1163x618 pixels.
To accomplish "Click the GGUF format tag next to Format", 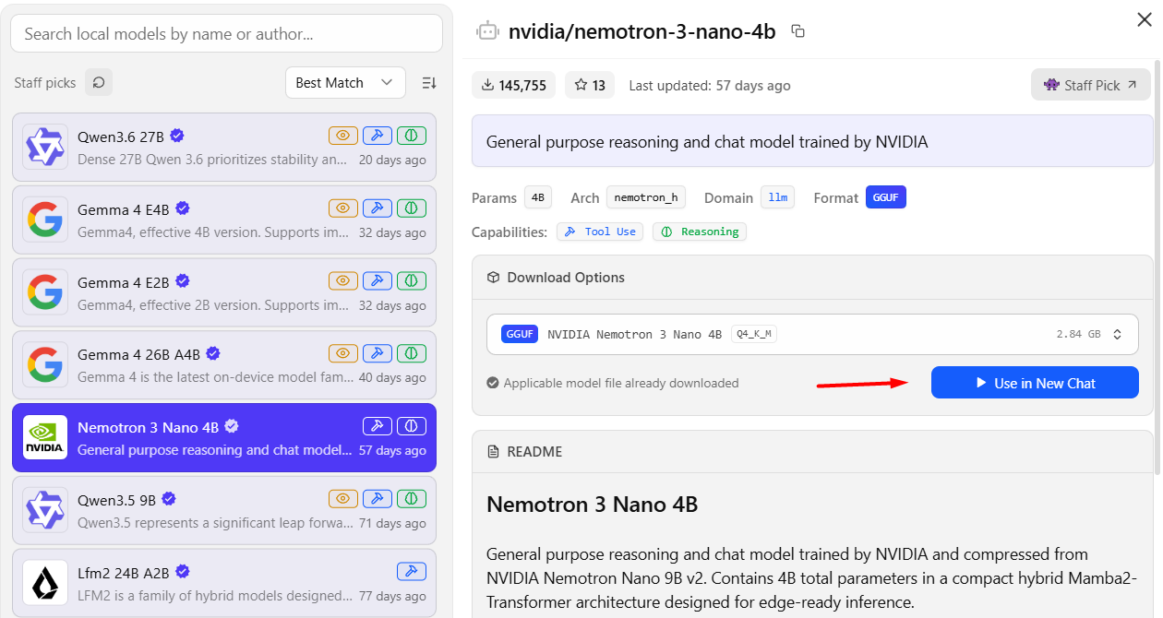I will (x=886, y=197).
